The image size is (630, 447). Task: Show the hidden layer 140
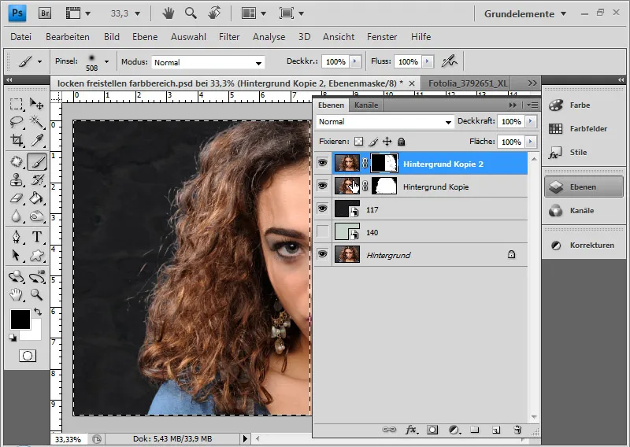(322, 231)
